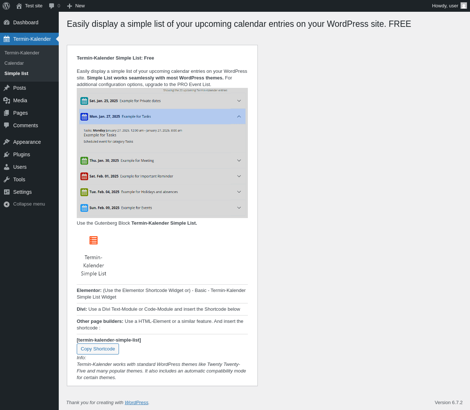Click the Plugins plug icon
This screenshot has height=410, width=470.
tap(7, 154)
